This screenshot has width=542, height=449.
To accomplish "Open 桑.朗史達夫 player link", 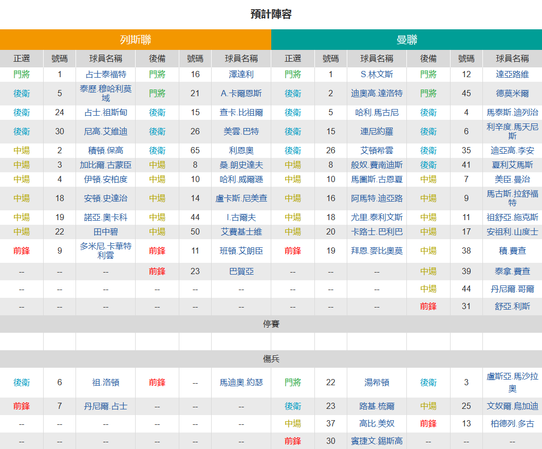I will tap(241, 165).
